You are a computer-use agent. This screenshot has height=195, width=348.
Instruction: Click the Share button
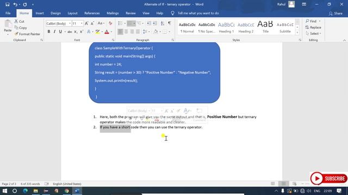click(x=335, y=14)
